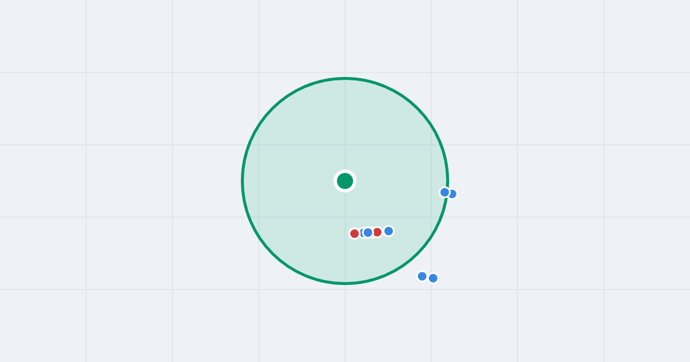Screen dimensions: 690x362
Task: Click the empty map area outside the circle's left side
Action: [144, 181]
